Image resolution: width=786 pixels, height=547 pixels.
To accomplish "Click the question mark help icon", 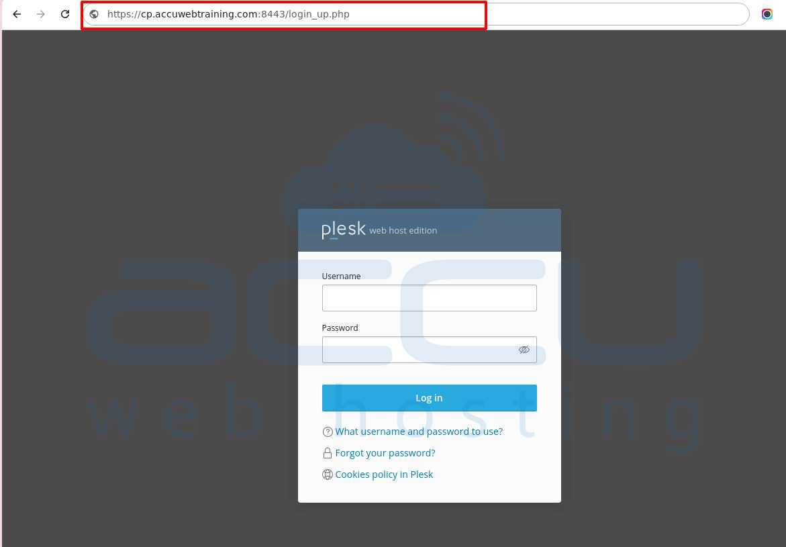I will tap(328, 432).
